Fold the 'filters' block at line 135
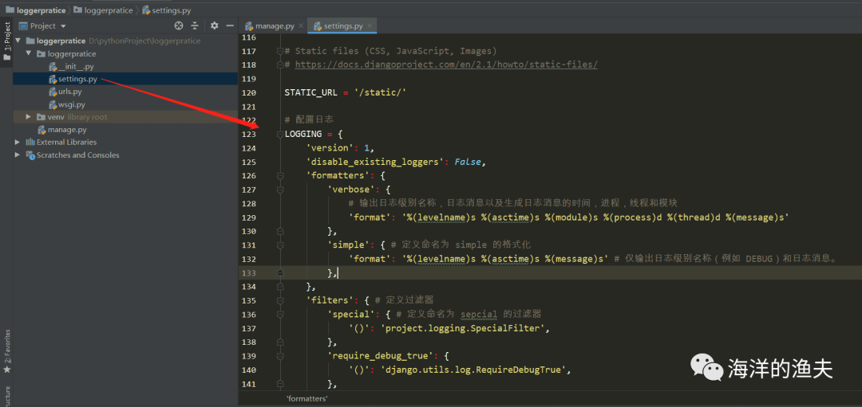The image size is (862, 407). (x=280, y=300)
